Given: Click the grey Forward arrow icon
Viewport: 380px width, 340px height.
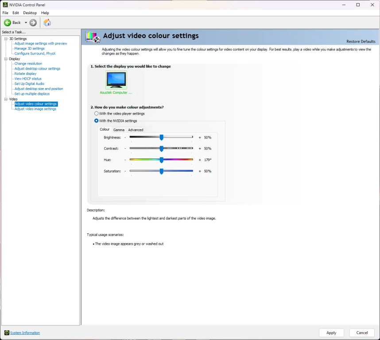Looking at the screenshot, I should [x=33, y=23].
